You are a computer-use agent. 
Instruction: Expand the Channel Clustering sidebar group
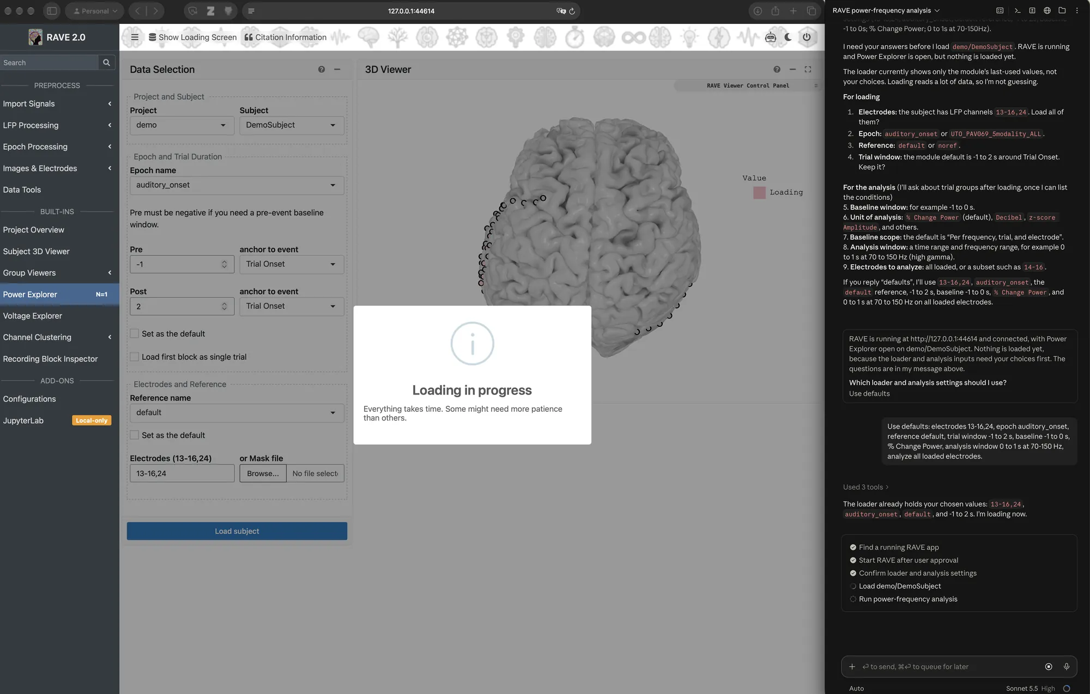(59, 337)
